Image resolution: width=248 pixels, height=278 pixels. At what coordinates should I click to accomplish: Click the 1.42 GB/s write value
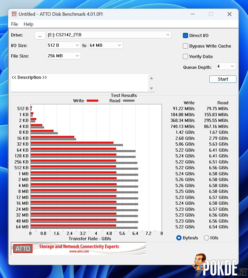coord(185,132)
